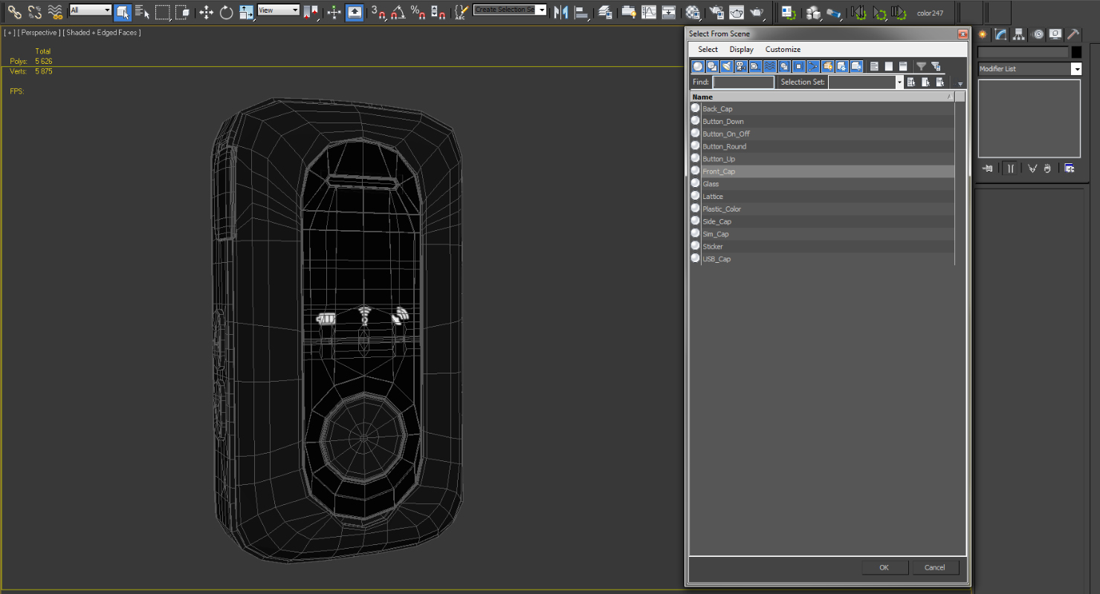Viewport: 1100px width, 594px height.
Task: Open the Perspective viewport menu
Action: point(39,33)
